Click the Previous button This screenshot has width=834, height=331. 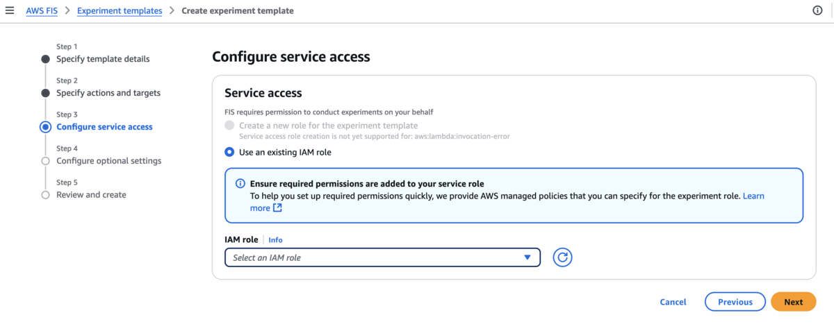coord(735,302)
